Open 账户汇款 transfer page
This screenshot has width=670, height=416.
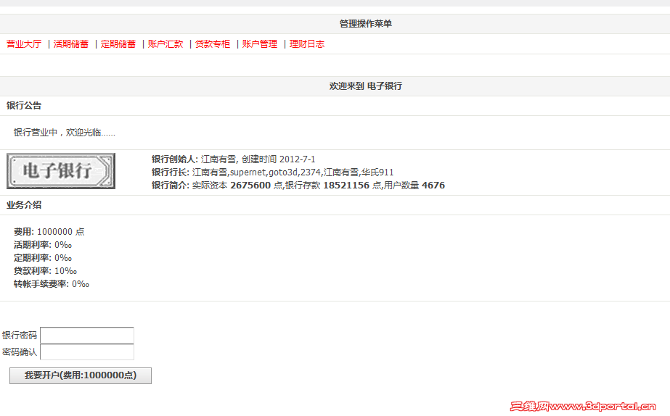tap(166, 44)
